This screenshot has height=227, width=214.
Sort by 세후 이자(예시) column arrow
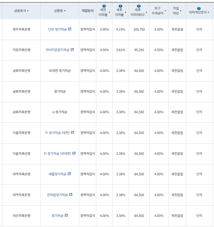tap(146, 12)
